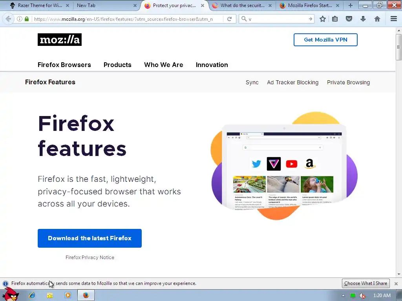Screen dimensions: 402x301
Task: Click the information icon in notification bar
Action: pyautogui.click(x=5, y=284)
